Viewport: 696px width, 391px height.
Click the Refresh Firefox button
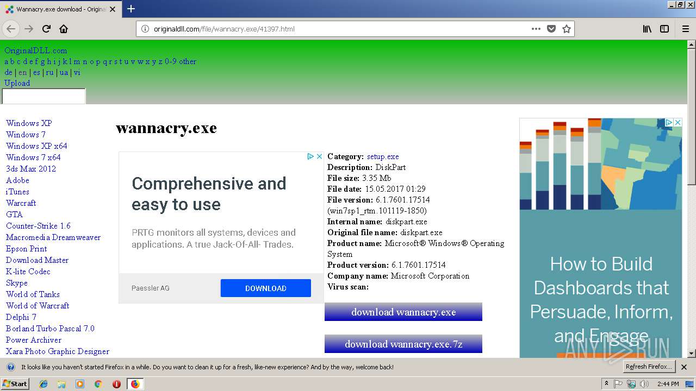coord(649,367)
